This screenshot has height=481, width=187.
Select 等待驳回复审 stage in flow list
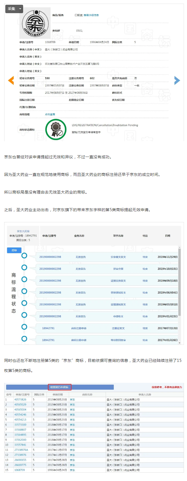click(118, 340)
